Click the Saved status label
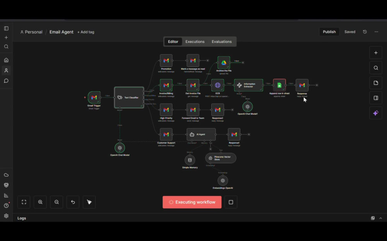The image size is (387, 241). [350, 32]
